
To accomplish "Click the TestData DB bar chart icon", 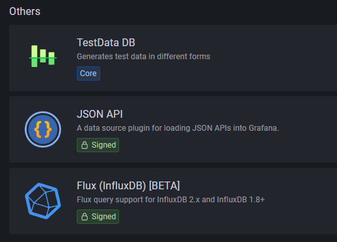I will click(x=43, y=56).
